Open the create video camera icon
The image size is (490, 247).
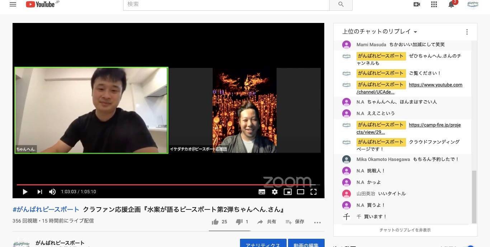[417, 4]
